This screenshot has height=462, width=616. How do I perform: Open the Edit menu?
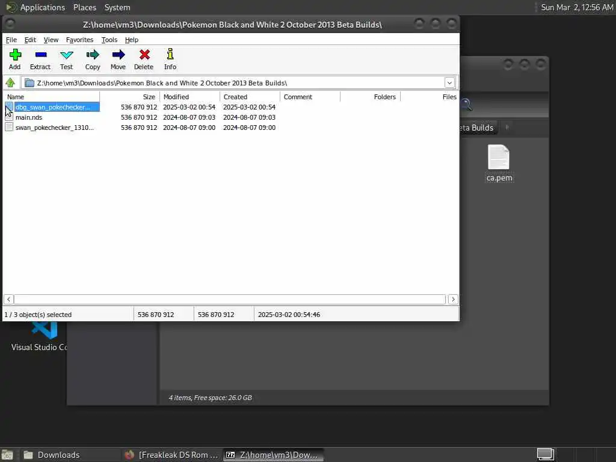pos(30,40)
